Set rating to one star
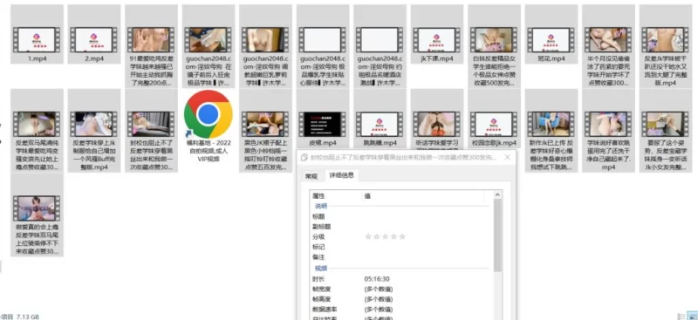This screenshot has height=320, width=698. (x=368, y=236)
